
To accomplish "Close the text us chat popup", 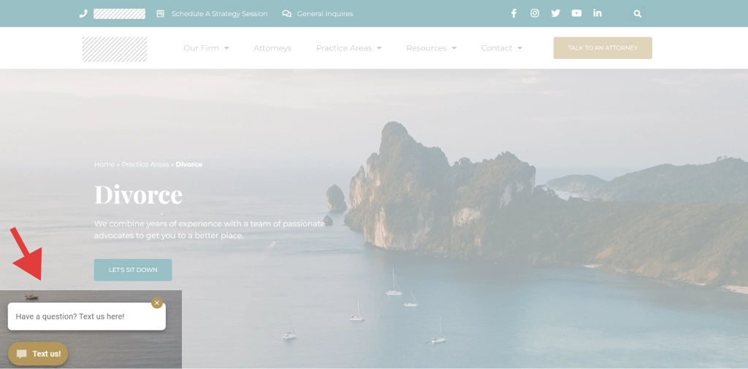I will (157, 303).
